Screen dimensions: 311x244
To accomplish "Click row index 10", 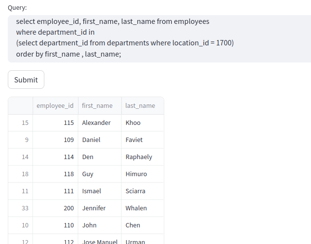I will [x=20, y=225].
